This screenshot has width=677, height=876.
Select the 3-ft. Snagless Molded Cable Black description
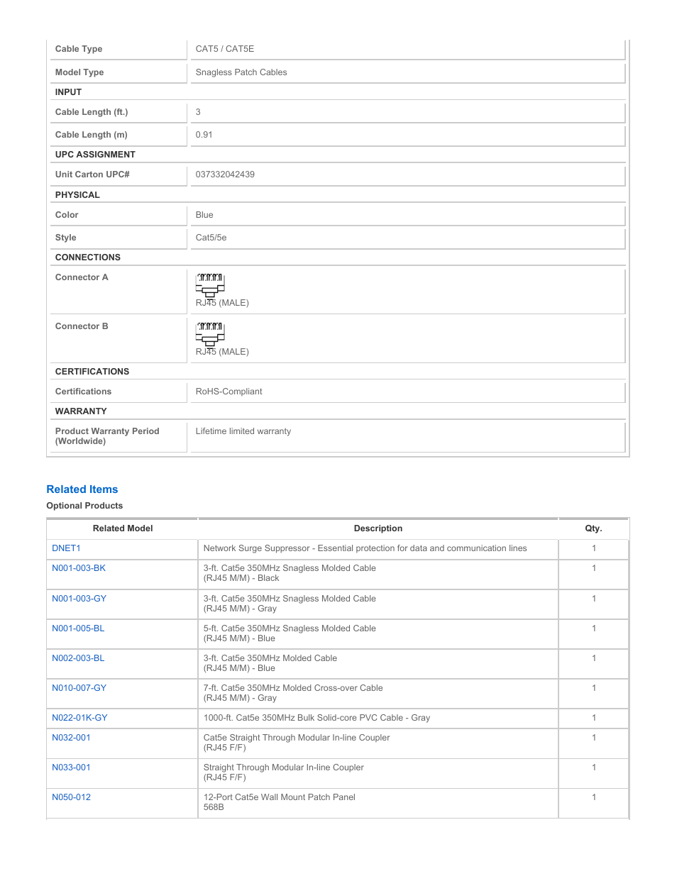tap(290, 573)
